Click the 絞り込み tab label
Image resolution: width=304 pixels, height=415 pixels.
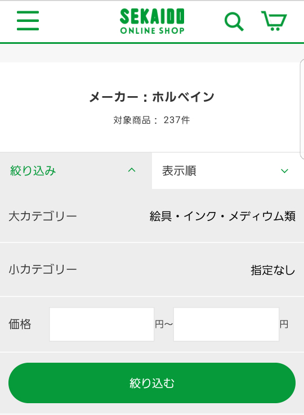tap(33, 171)
